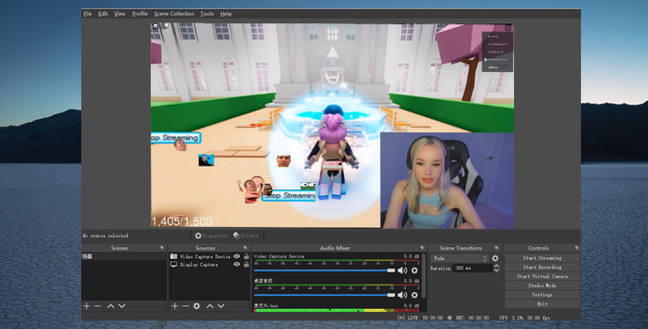Open the Help menu
The height and width of the screenshot is (329, 648).
pyautogui.click(x=226, y=13)
